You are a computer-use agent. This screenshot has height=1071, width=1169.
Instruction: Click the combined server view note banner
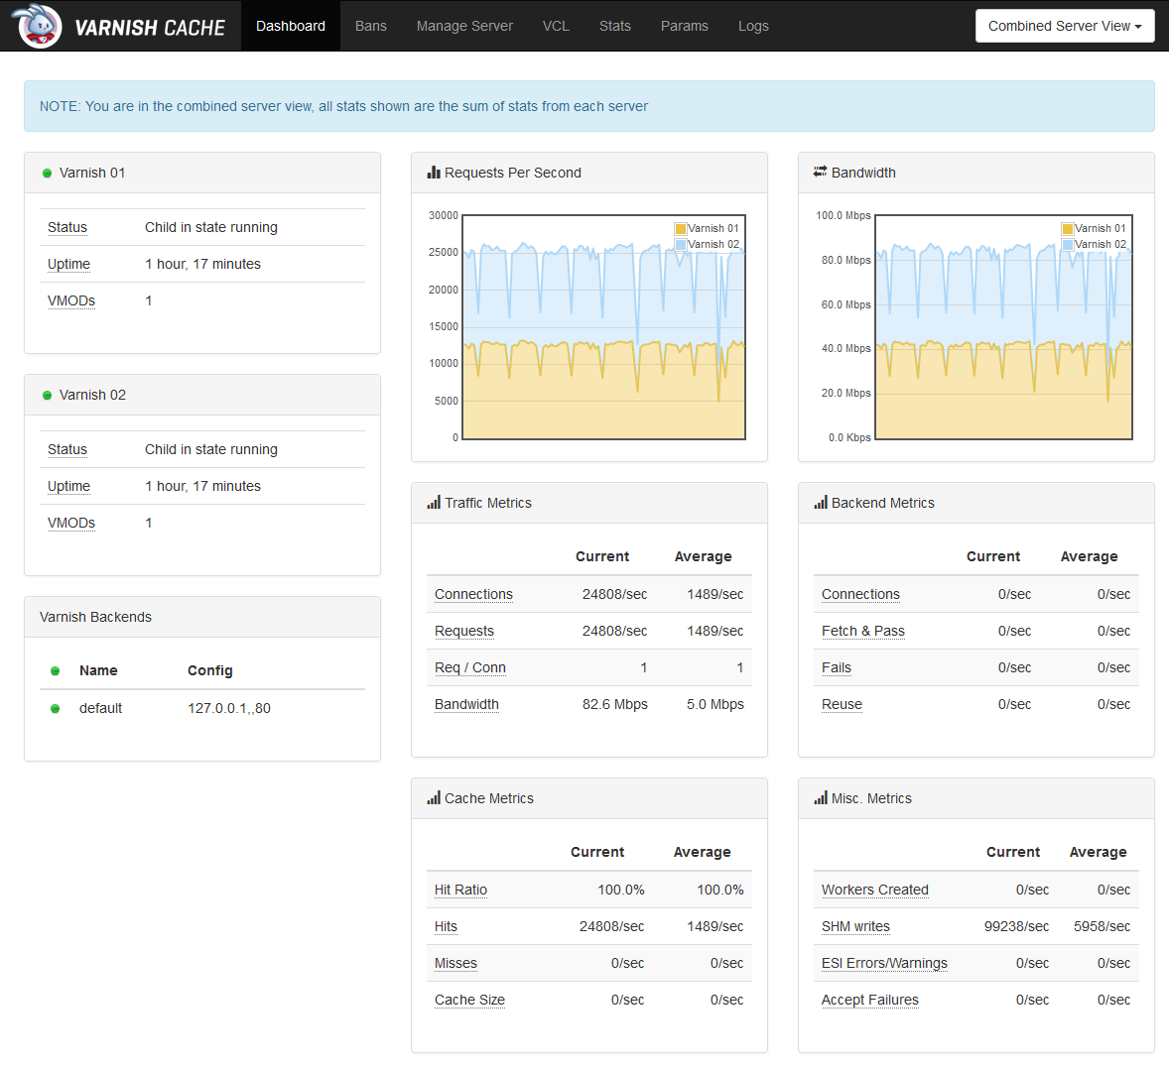[589, 106]
